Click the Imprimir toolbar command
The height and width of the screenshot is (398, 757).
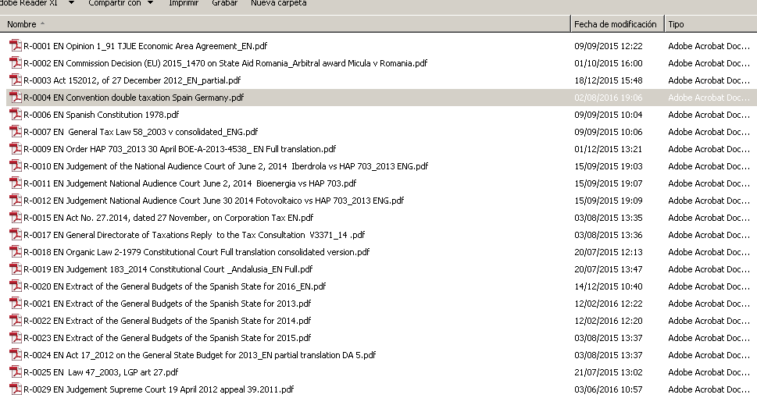pos(184,3)
